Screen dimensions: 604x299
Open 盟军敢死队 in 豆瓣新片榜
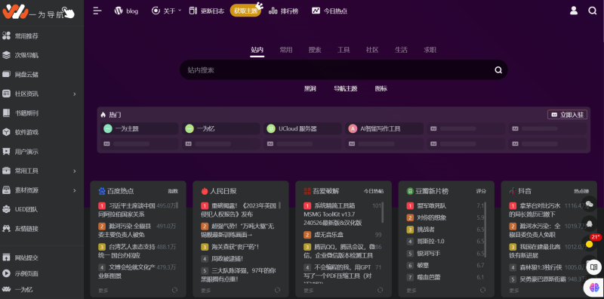click(x=432, y=206)
